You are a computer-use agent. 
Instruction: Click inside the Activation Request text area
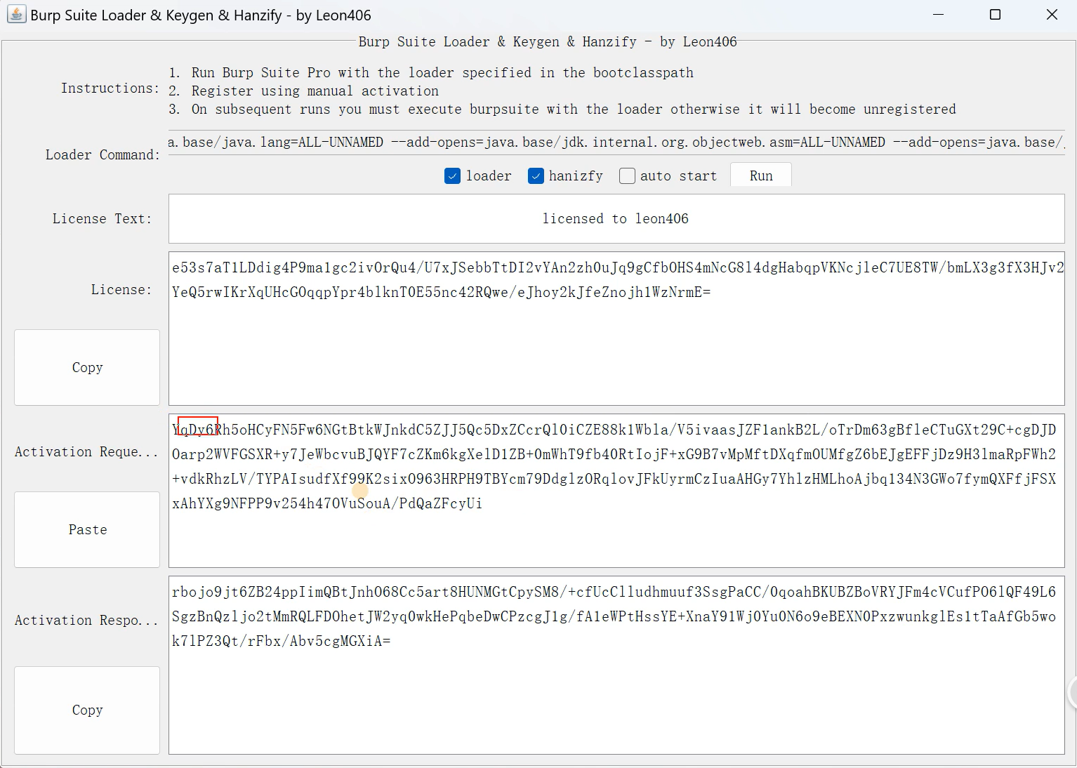coord(616,491)
